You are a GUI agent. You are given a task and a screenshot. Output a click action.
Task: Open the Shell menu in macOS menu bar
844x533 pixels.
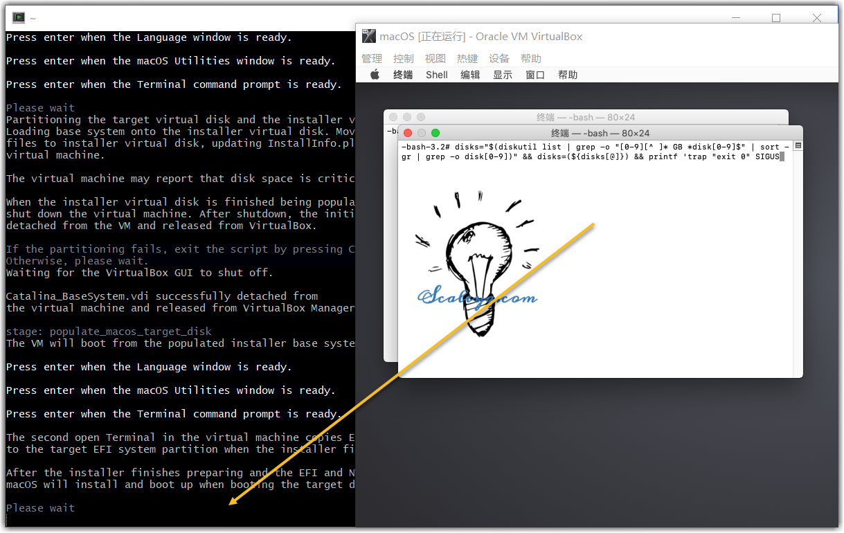437,75
